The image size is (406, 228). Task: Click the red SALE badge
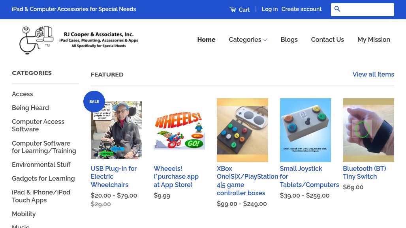pyautogui.click(x=94, y=102)
